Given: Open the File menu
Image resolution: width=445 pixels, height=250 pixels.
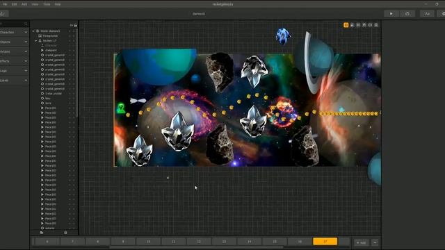Looking at the screenshot, I should 5,4.
